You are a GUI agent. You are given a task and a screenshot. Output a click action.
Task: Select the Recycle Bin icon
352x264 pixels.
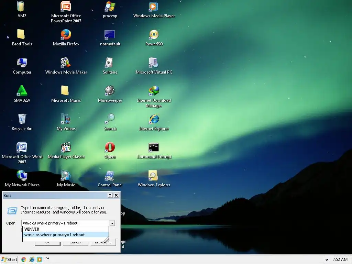pos(22,119)
